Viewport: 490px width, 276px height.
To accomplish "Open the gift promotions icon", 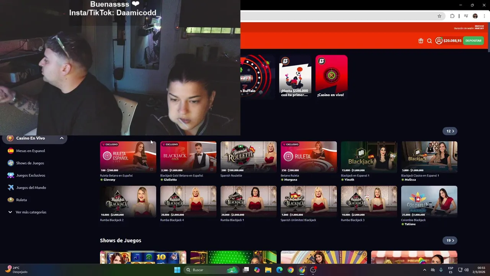I will tap(421, 41).
